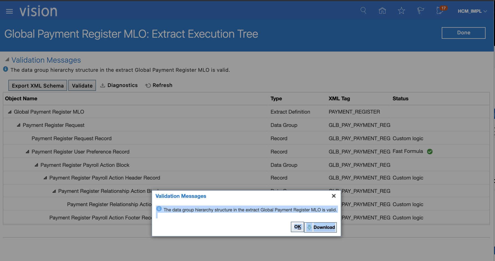The height and width of the screenshot is (261, 495).
Task: Click Data Group type for Payment Register Request
Action: point(284,125)
